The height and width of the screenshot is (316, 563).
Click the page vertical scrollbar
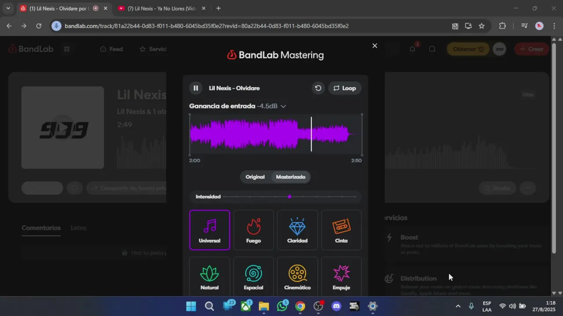554,149
